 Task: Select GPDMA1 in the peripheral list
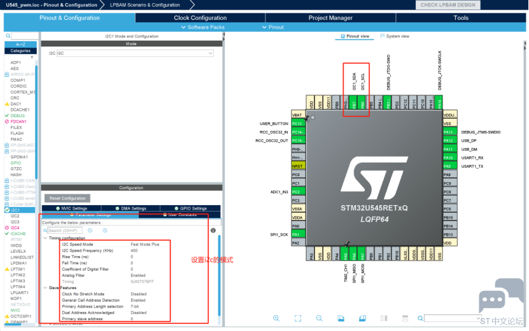[x=19, y=158]
